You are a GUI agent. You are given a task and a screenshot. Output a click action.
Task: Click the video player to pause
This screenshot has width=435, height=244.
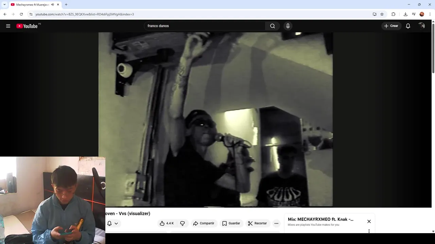[x=215, y=120]
